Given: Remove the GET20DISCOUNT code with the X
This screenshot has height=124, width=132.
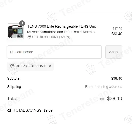Looking at the screenshot, I should coord(50,66).
